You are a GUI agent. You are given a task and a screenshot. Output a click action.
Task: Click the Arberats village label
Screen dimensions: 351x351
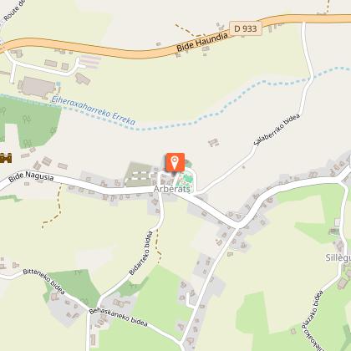click(172, 189)
